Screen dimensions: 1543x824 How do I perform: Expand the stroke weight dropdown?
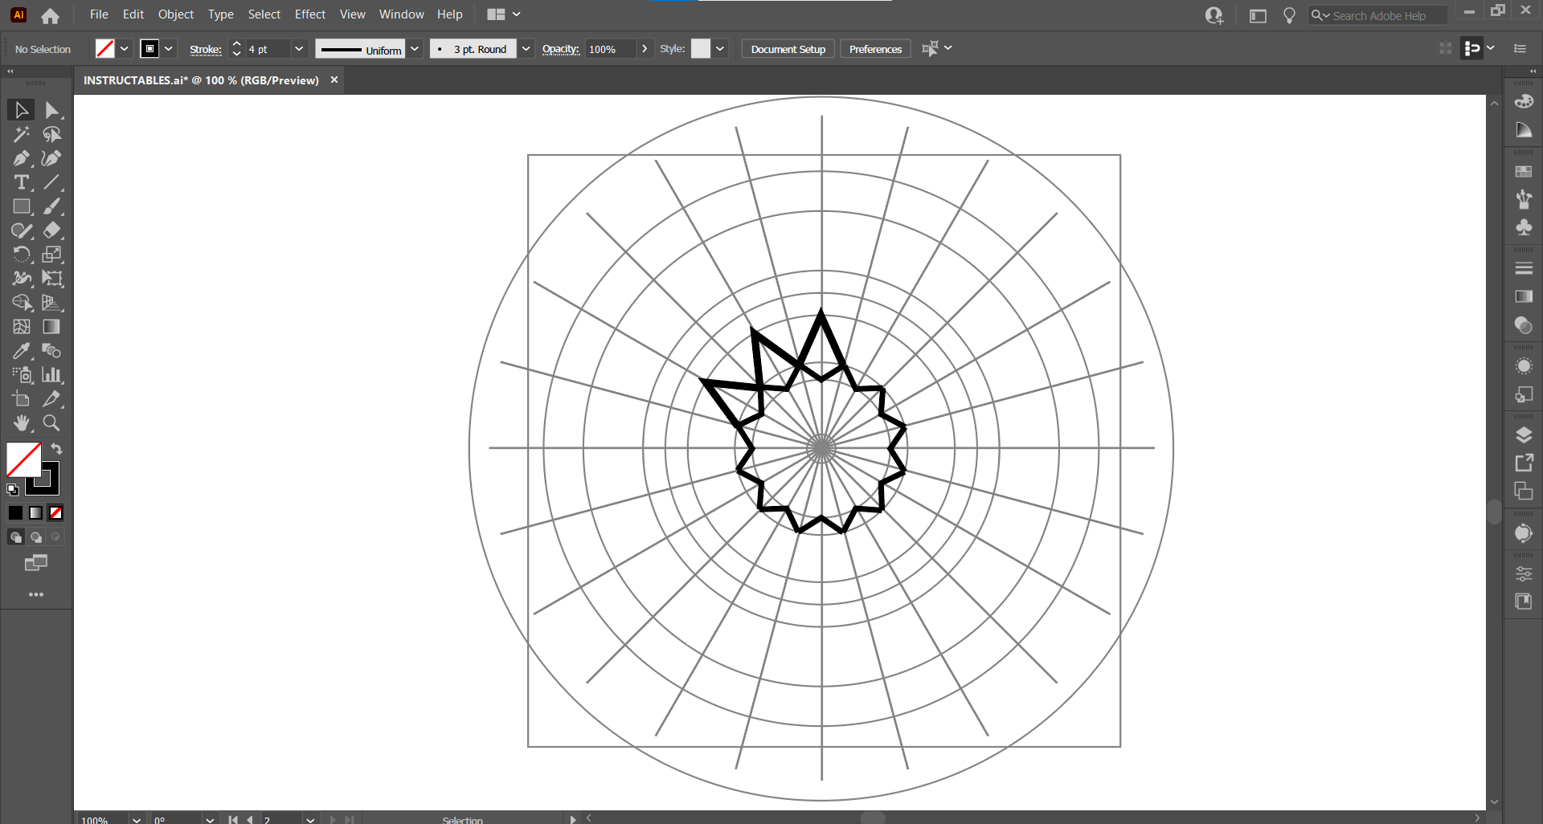click(299, 49)
